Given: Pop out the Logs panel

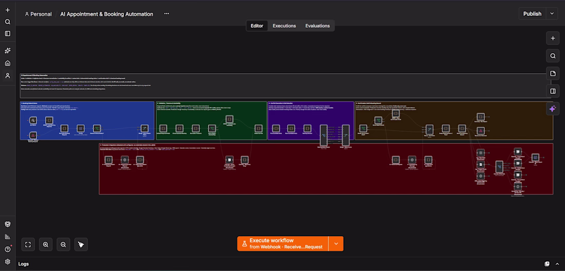Looking at the screenshot, I should tap(547, 264).
